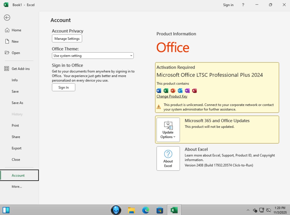The height and width of the screenshot is (215, 290).
Task: Click the Excel icon in the taskbar
Action: 174,210
